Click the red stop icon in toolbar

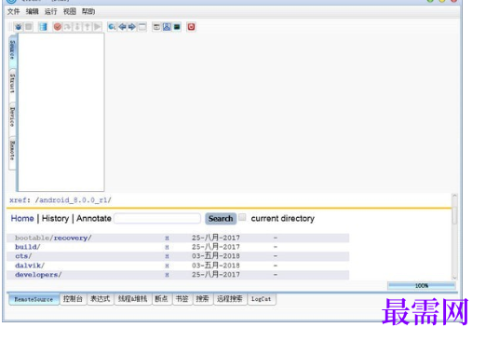click(x=191, y=27)
